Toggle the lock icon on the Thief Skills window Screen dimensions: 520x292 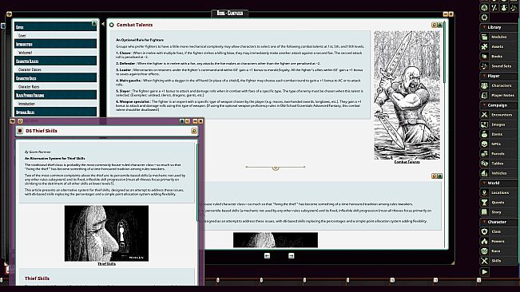pyautogui.click(x=182, y=121)
